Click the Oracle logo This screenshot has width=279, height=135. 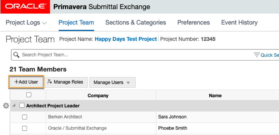[x=25, y=6]
